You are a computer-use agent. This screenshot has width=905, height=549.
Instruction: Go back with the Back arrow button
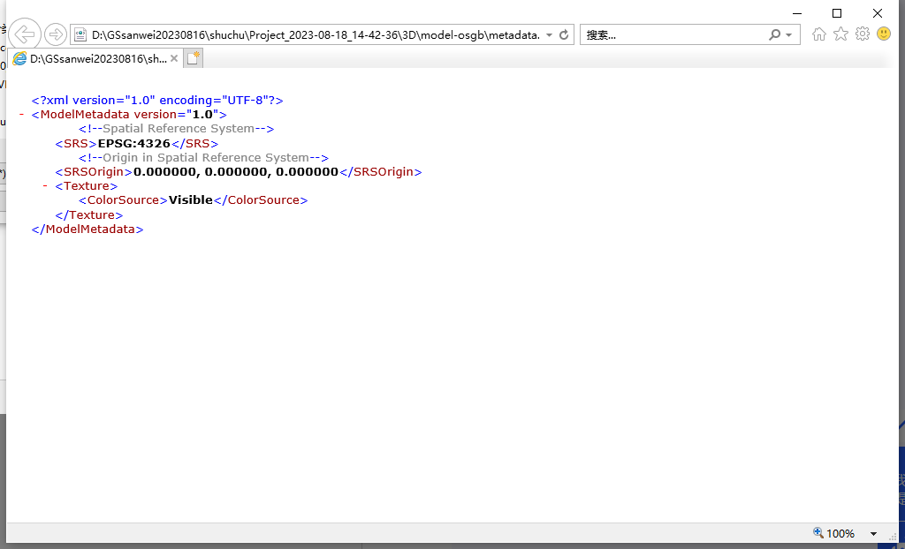coord(25,34)
